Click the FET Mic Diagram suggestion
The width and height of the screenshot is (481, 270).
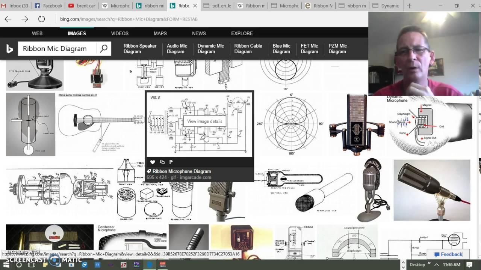coord(309,49)
